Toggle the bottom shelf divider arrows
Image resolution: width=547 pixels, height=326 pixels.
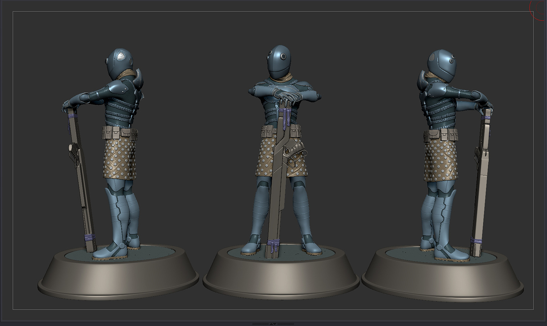(x=273, y=324)
